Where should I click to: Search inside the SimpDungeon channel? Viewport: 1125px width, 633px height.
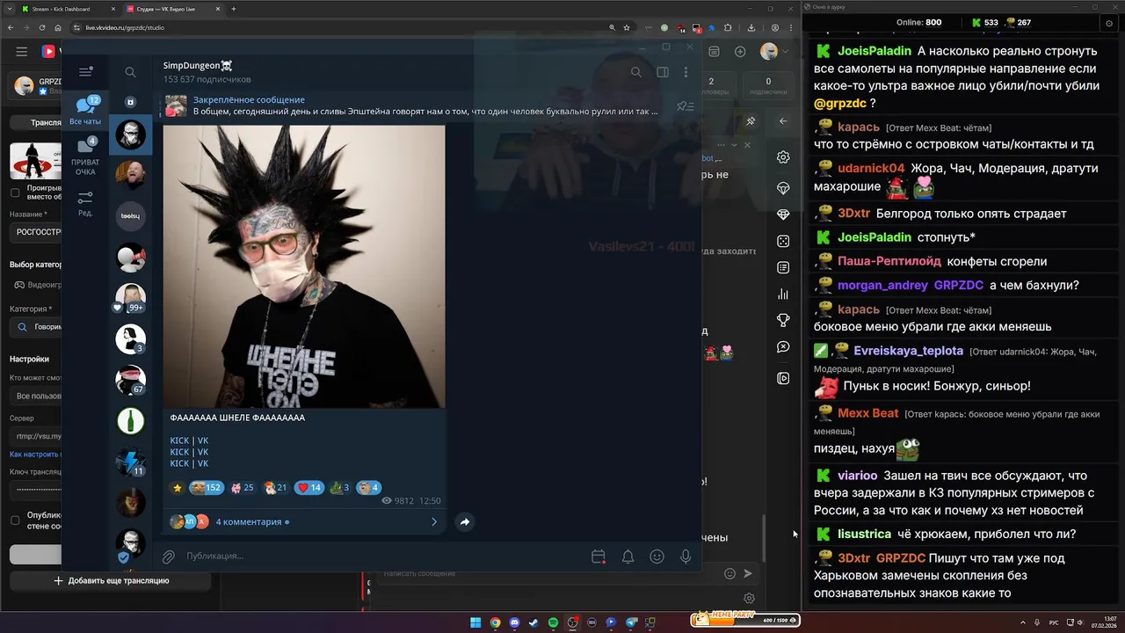tap(635, 72)
